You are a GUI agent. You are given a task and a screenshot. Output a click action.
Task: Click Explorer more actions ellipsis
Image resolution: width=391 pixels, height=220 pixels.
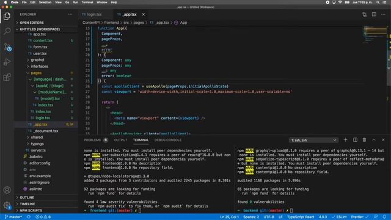pyautogui.click(x=70, y=14)
